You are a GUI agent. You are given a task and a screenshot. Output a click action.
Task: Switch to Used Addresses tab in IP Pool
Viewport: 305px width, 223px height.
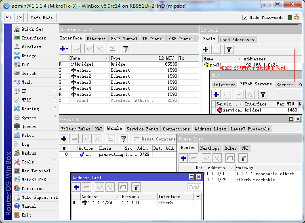[x=237, y=39]
